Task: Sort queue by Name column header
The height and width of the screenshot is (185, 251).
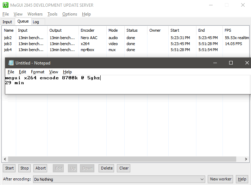Action: click(9, 30)
